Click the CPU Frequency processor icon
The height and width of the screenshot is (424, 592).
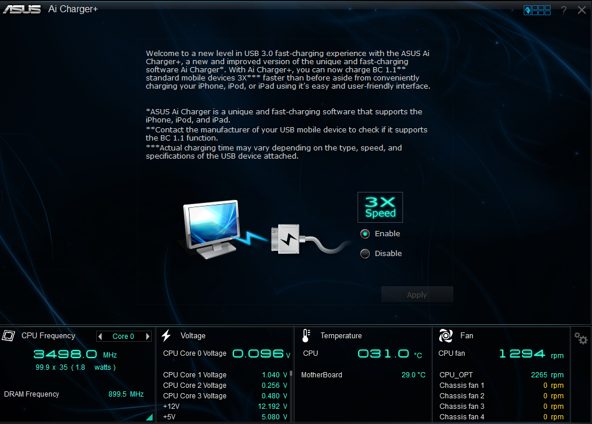[x=8, y=335]
